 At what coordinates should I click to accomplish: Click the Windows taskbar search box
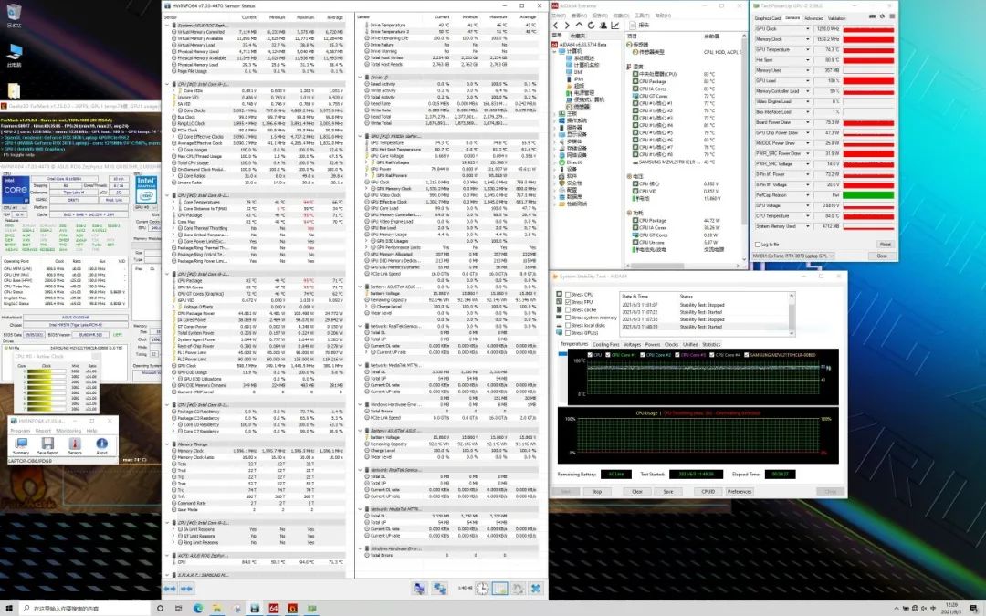[x=91, y=607]
